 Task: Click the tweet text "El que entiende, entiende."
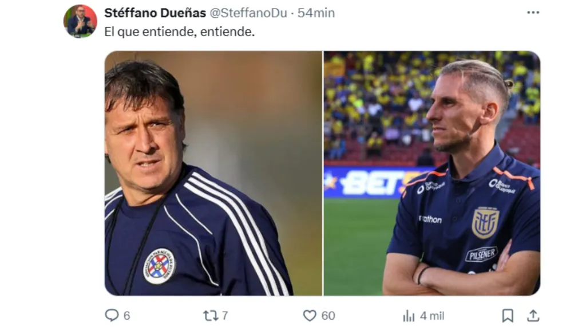click(179, 32)
